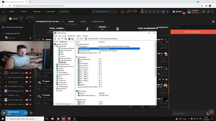
Task: Switch to the Меню tab in AIDA64 sidebar
Action: coord(56,42)
